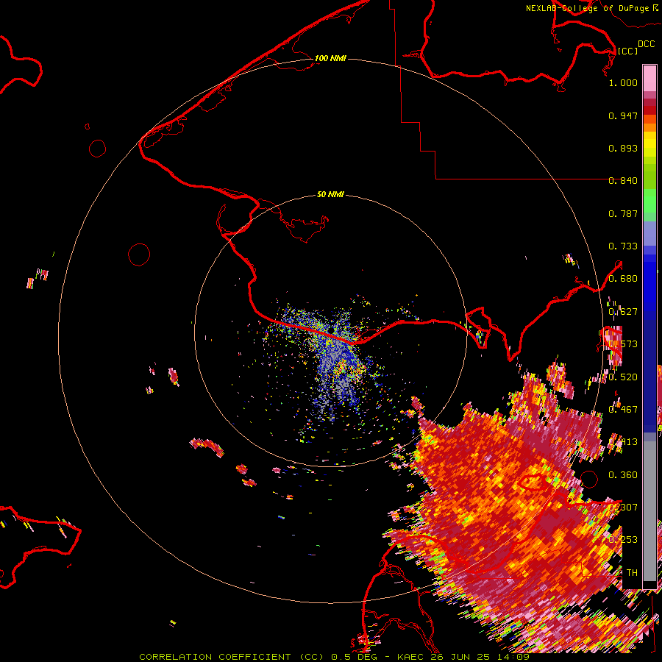Click the 100 NMI range ring label
The image size is (662, 662).
pyautogui.click(x=330, y=58)
